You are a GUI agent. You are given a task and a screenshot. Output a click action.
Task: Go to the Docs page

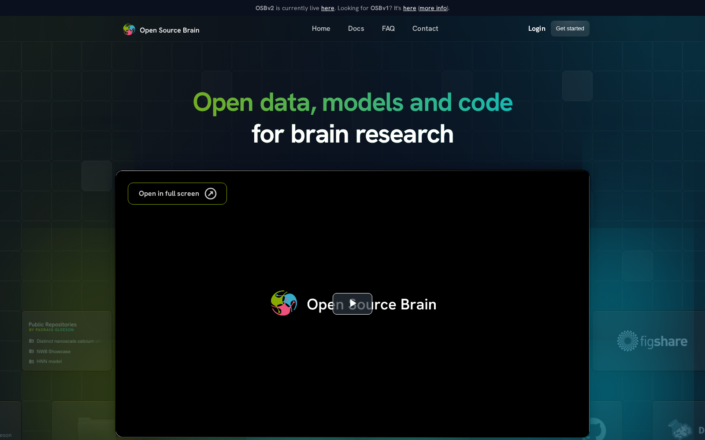tap(356, 29)
